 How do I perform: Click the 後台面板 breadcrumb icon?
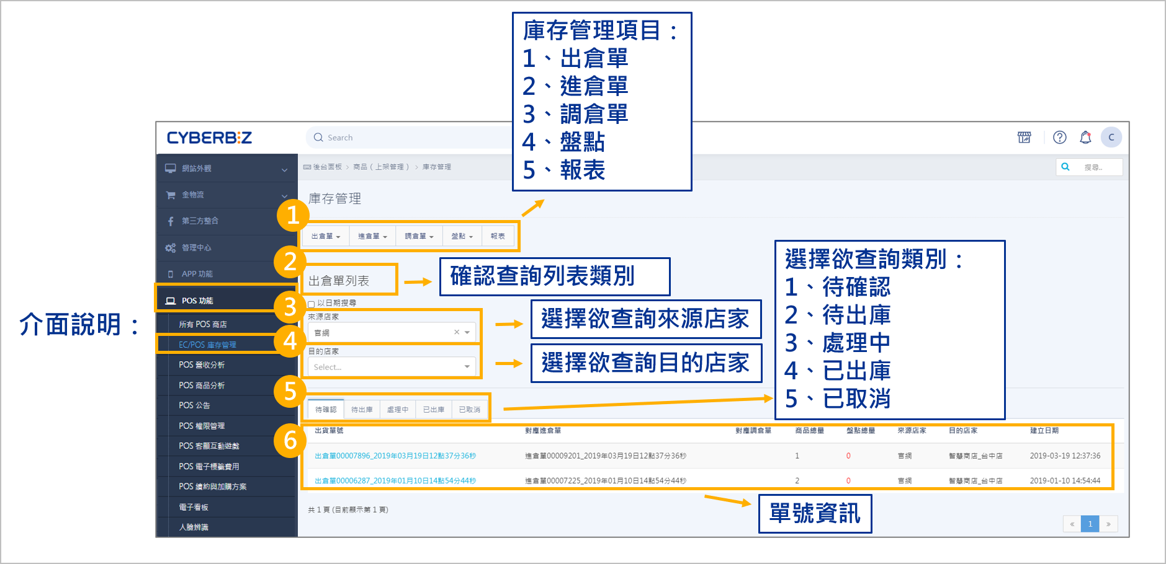click(x=307, y=167)
